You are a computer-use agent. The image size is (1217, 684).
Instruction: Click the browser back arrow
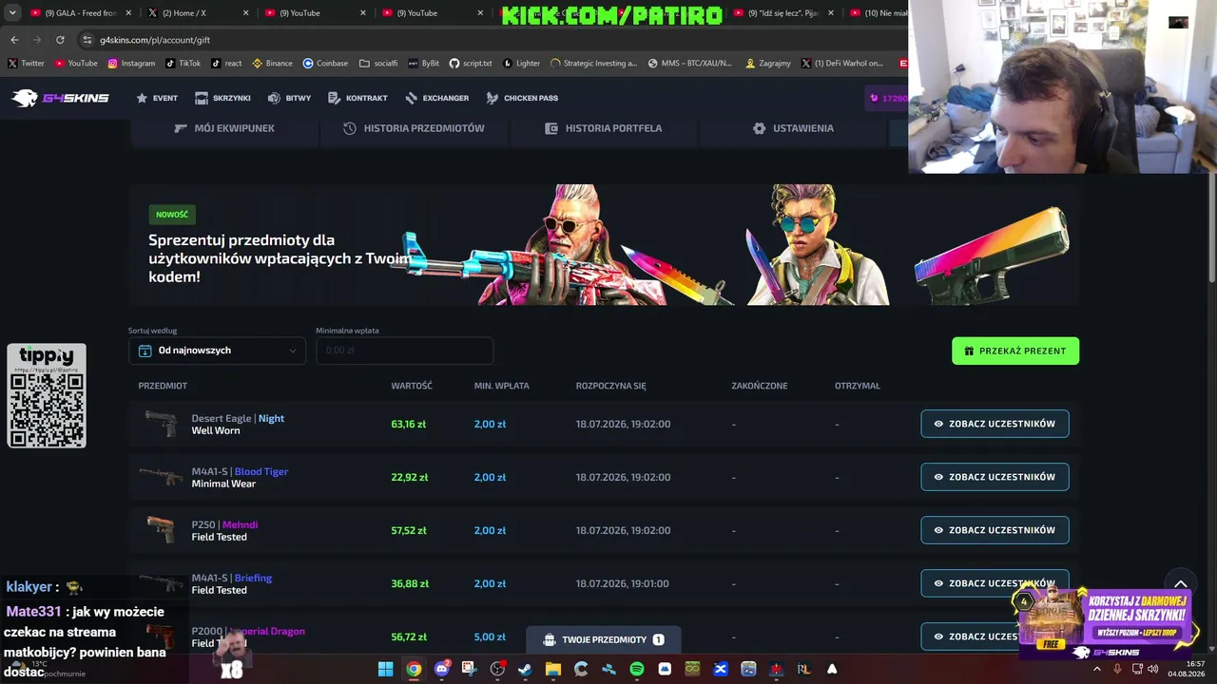coord(14,40)
